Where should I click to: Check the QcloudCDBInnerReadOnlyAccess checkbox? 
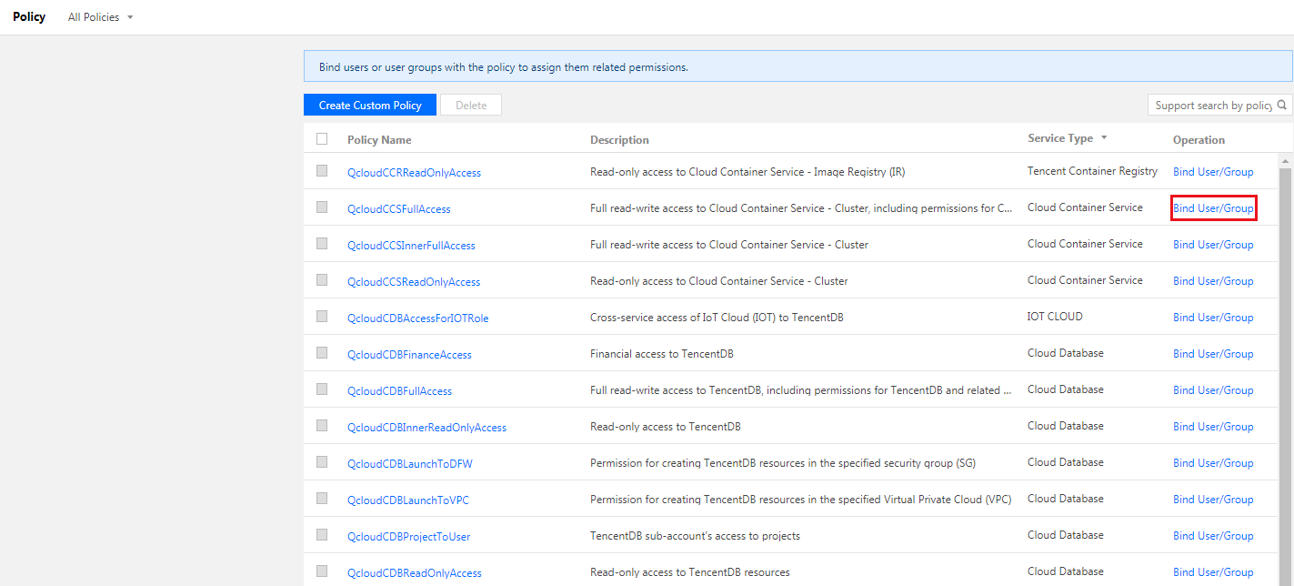point(322,425)
